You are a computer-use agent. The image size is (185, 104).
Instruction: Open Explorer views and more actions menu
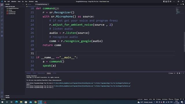23,4
